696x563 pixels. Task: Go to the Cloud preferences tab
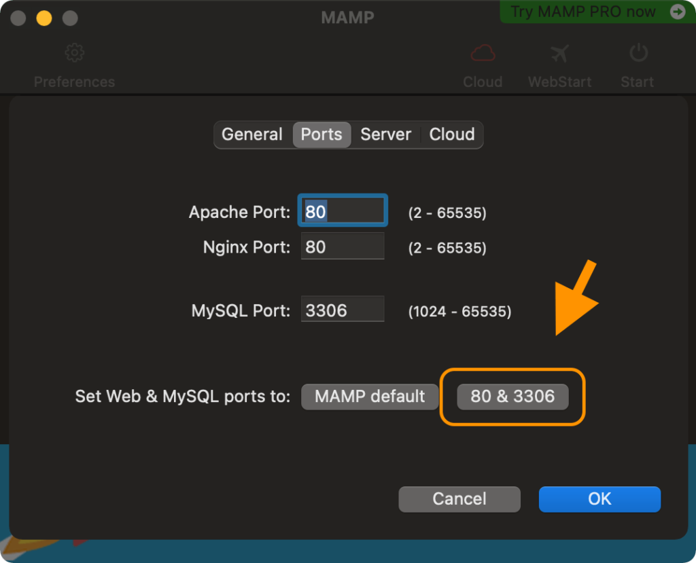point(452,134)
